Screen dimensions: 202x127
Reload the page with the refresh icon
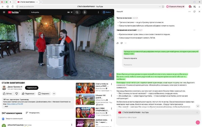[x=13, y=7]
